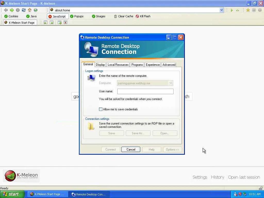Open preferences via the gear icon
The width and height of the screenshot is (264, 198).
click(x=260, y=10)
